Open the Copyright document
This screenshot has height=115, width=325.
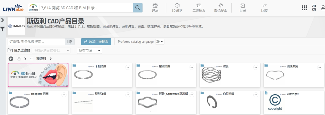(x=294, y=102)
